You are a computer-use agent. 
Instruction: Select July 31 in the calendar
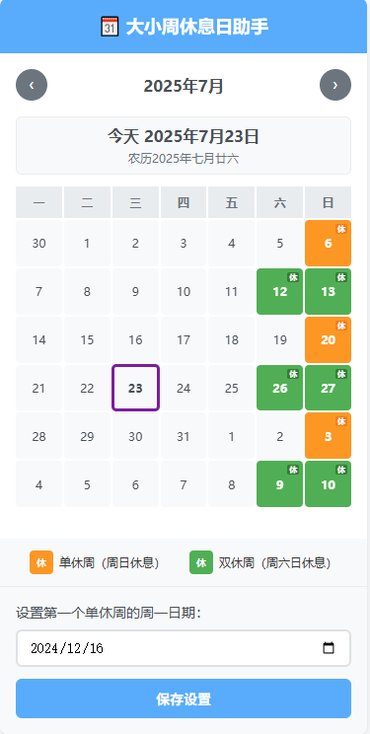coord(184,436)
